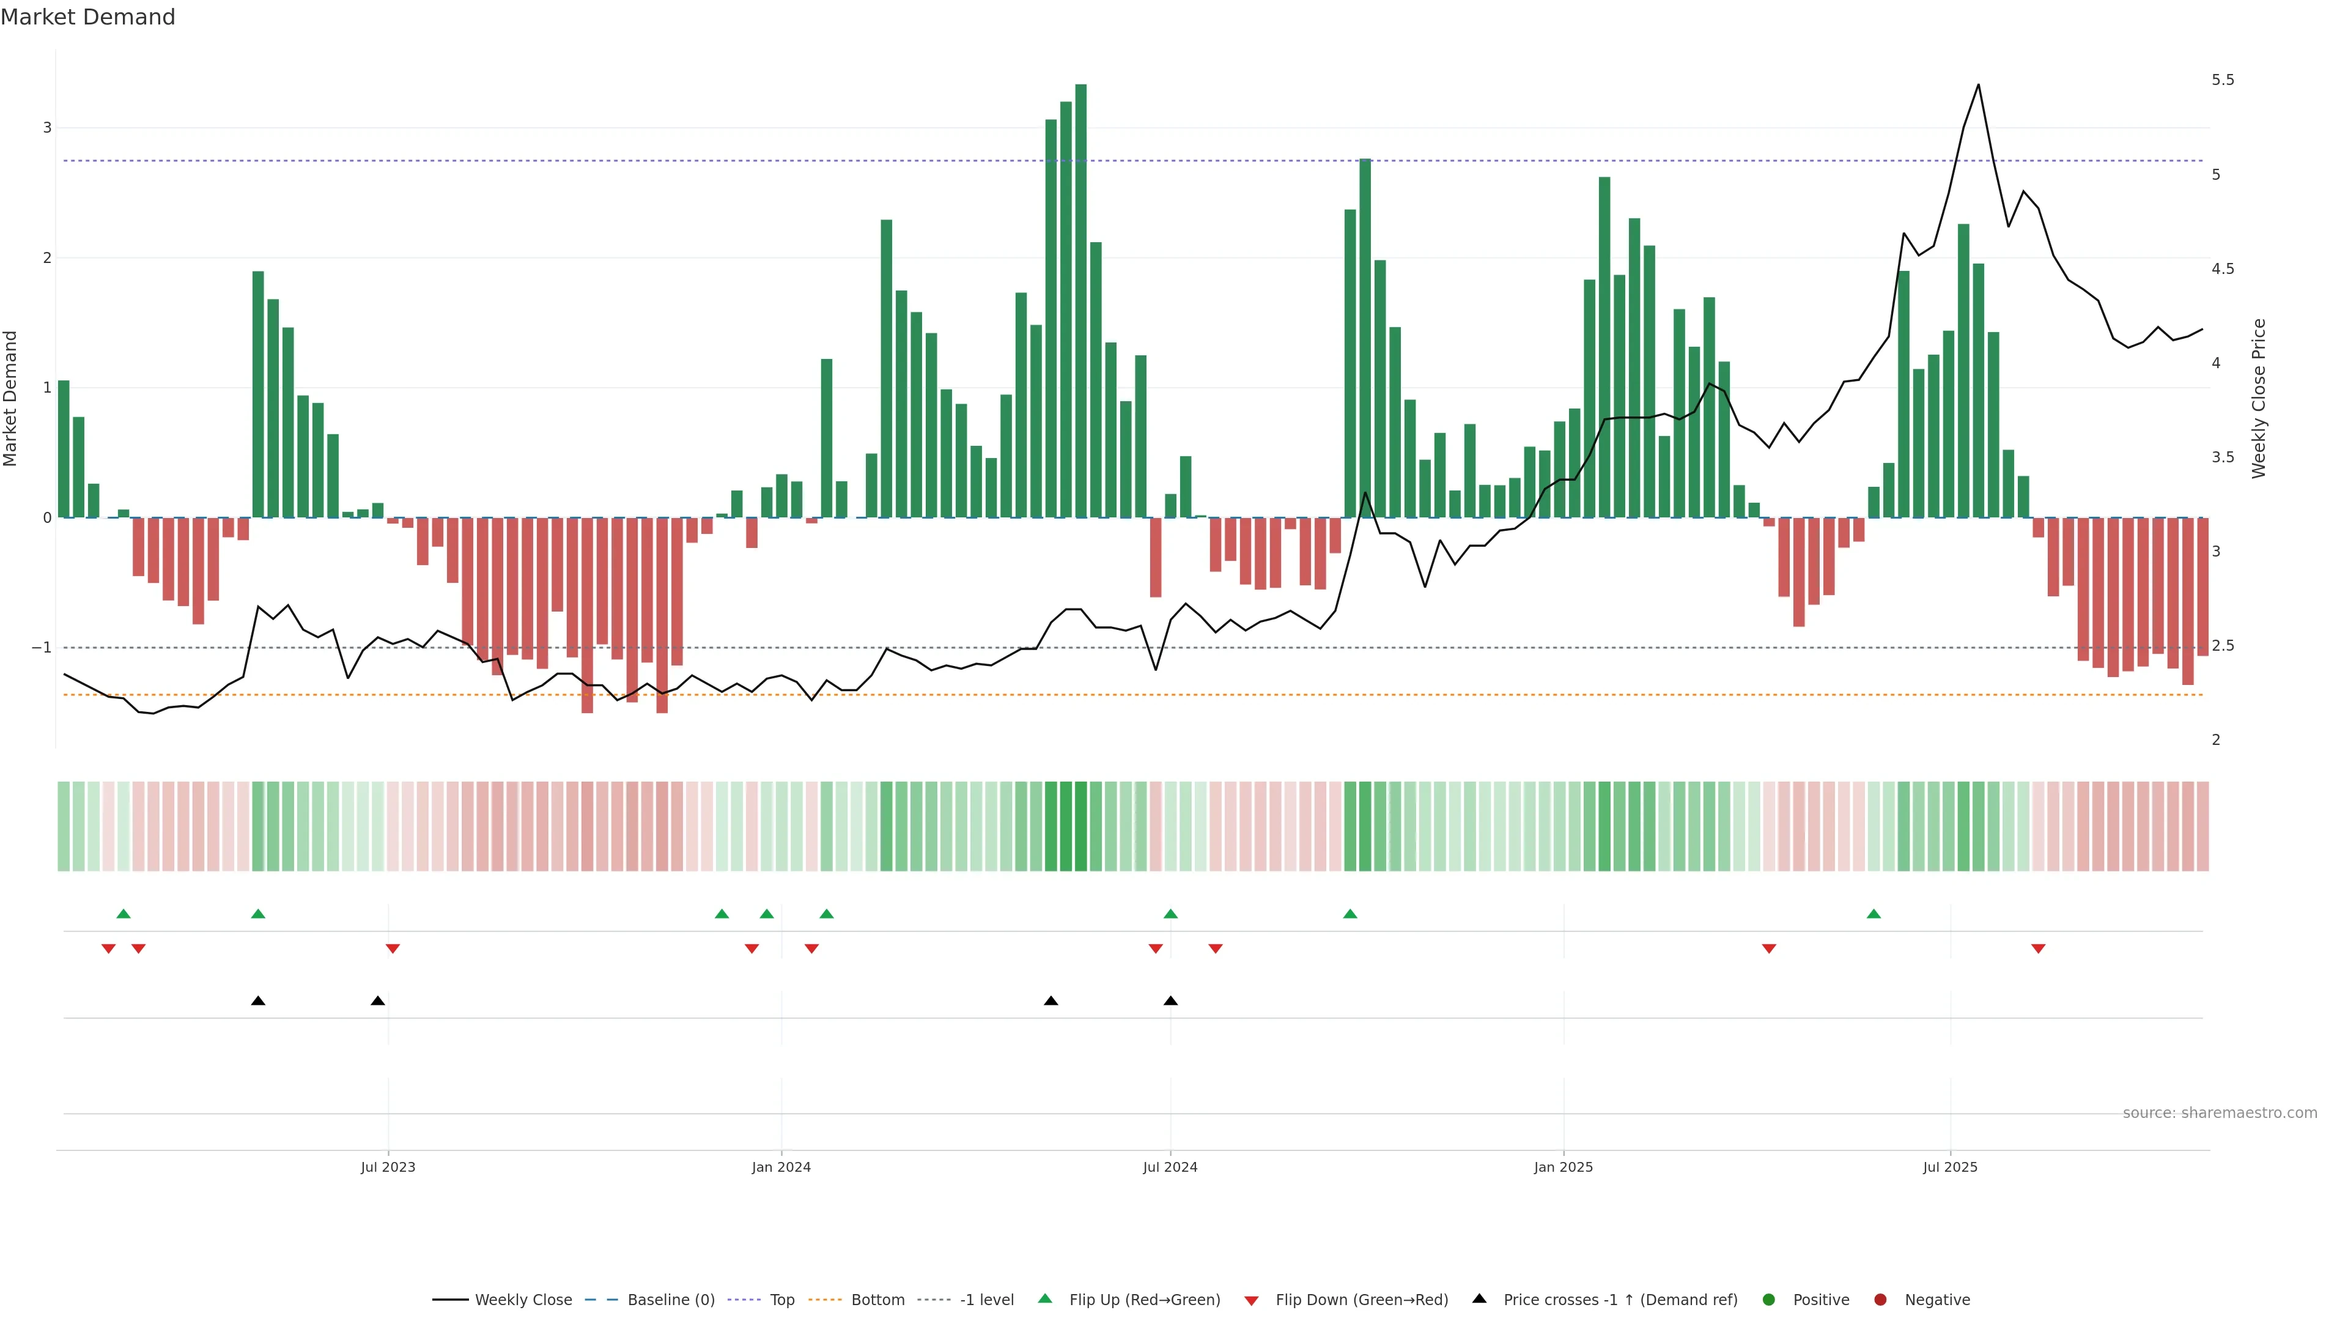Click the Jan 2025 axis label
Image resolution: width=2348 pixels, height=1321 pixels.
pyautogui.click(x=1563, y=1167)
